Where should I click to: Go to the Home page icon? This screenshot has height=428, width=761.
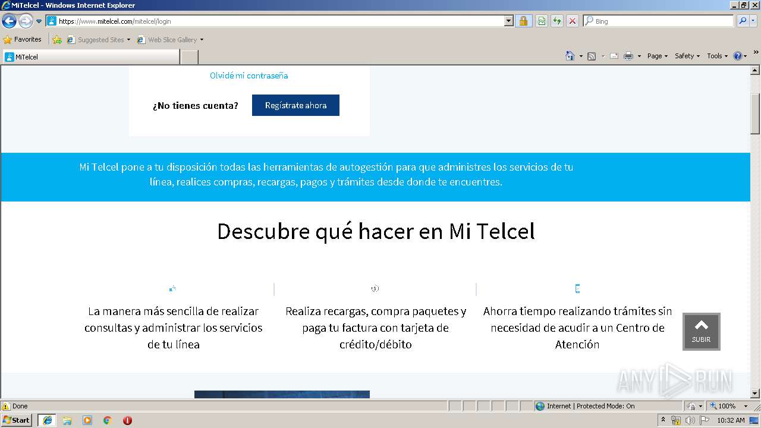[570, 56]
